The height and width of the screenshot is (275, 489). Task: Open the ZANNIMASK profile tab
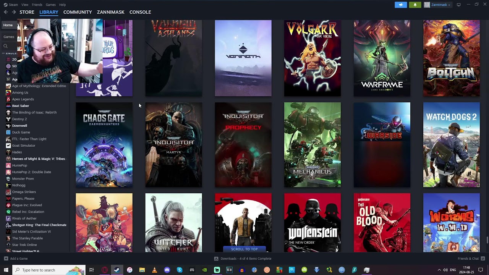pyautogui.click(x=111, y=12)
